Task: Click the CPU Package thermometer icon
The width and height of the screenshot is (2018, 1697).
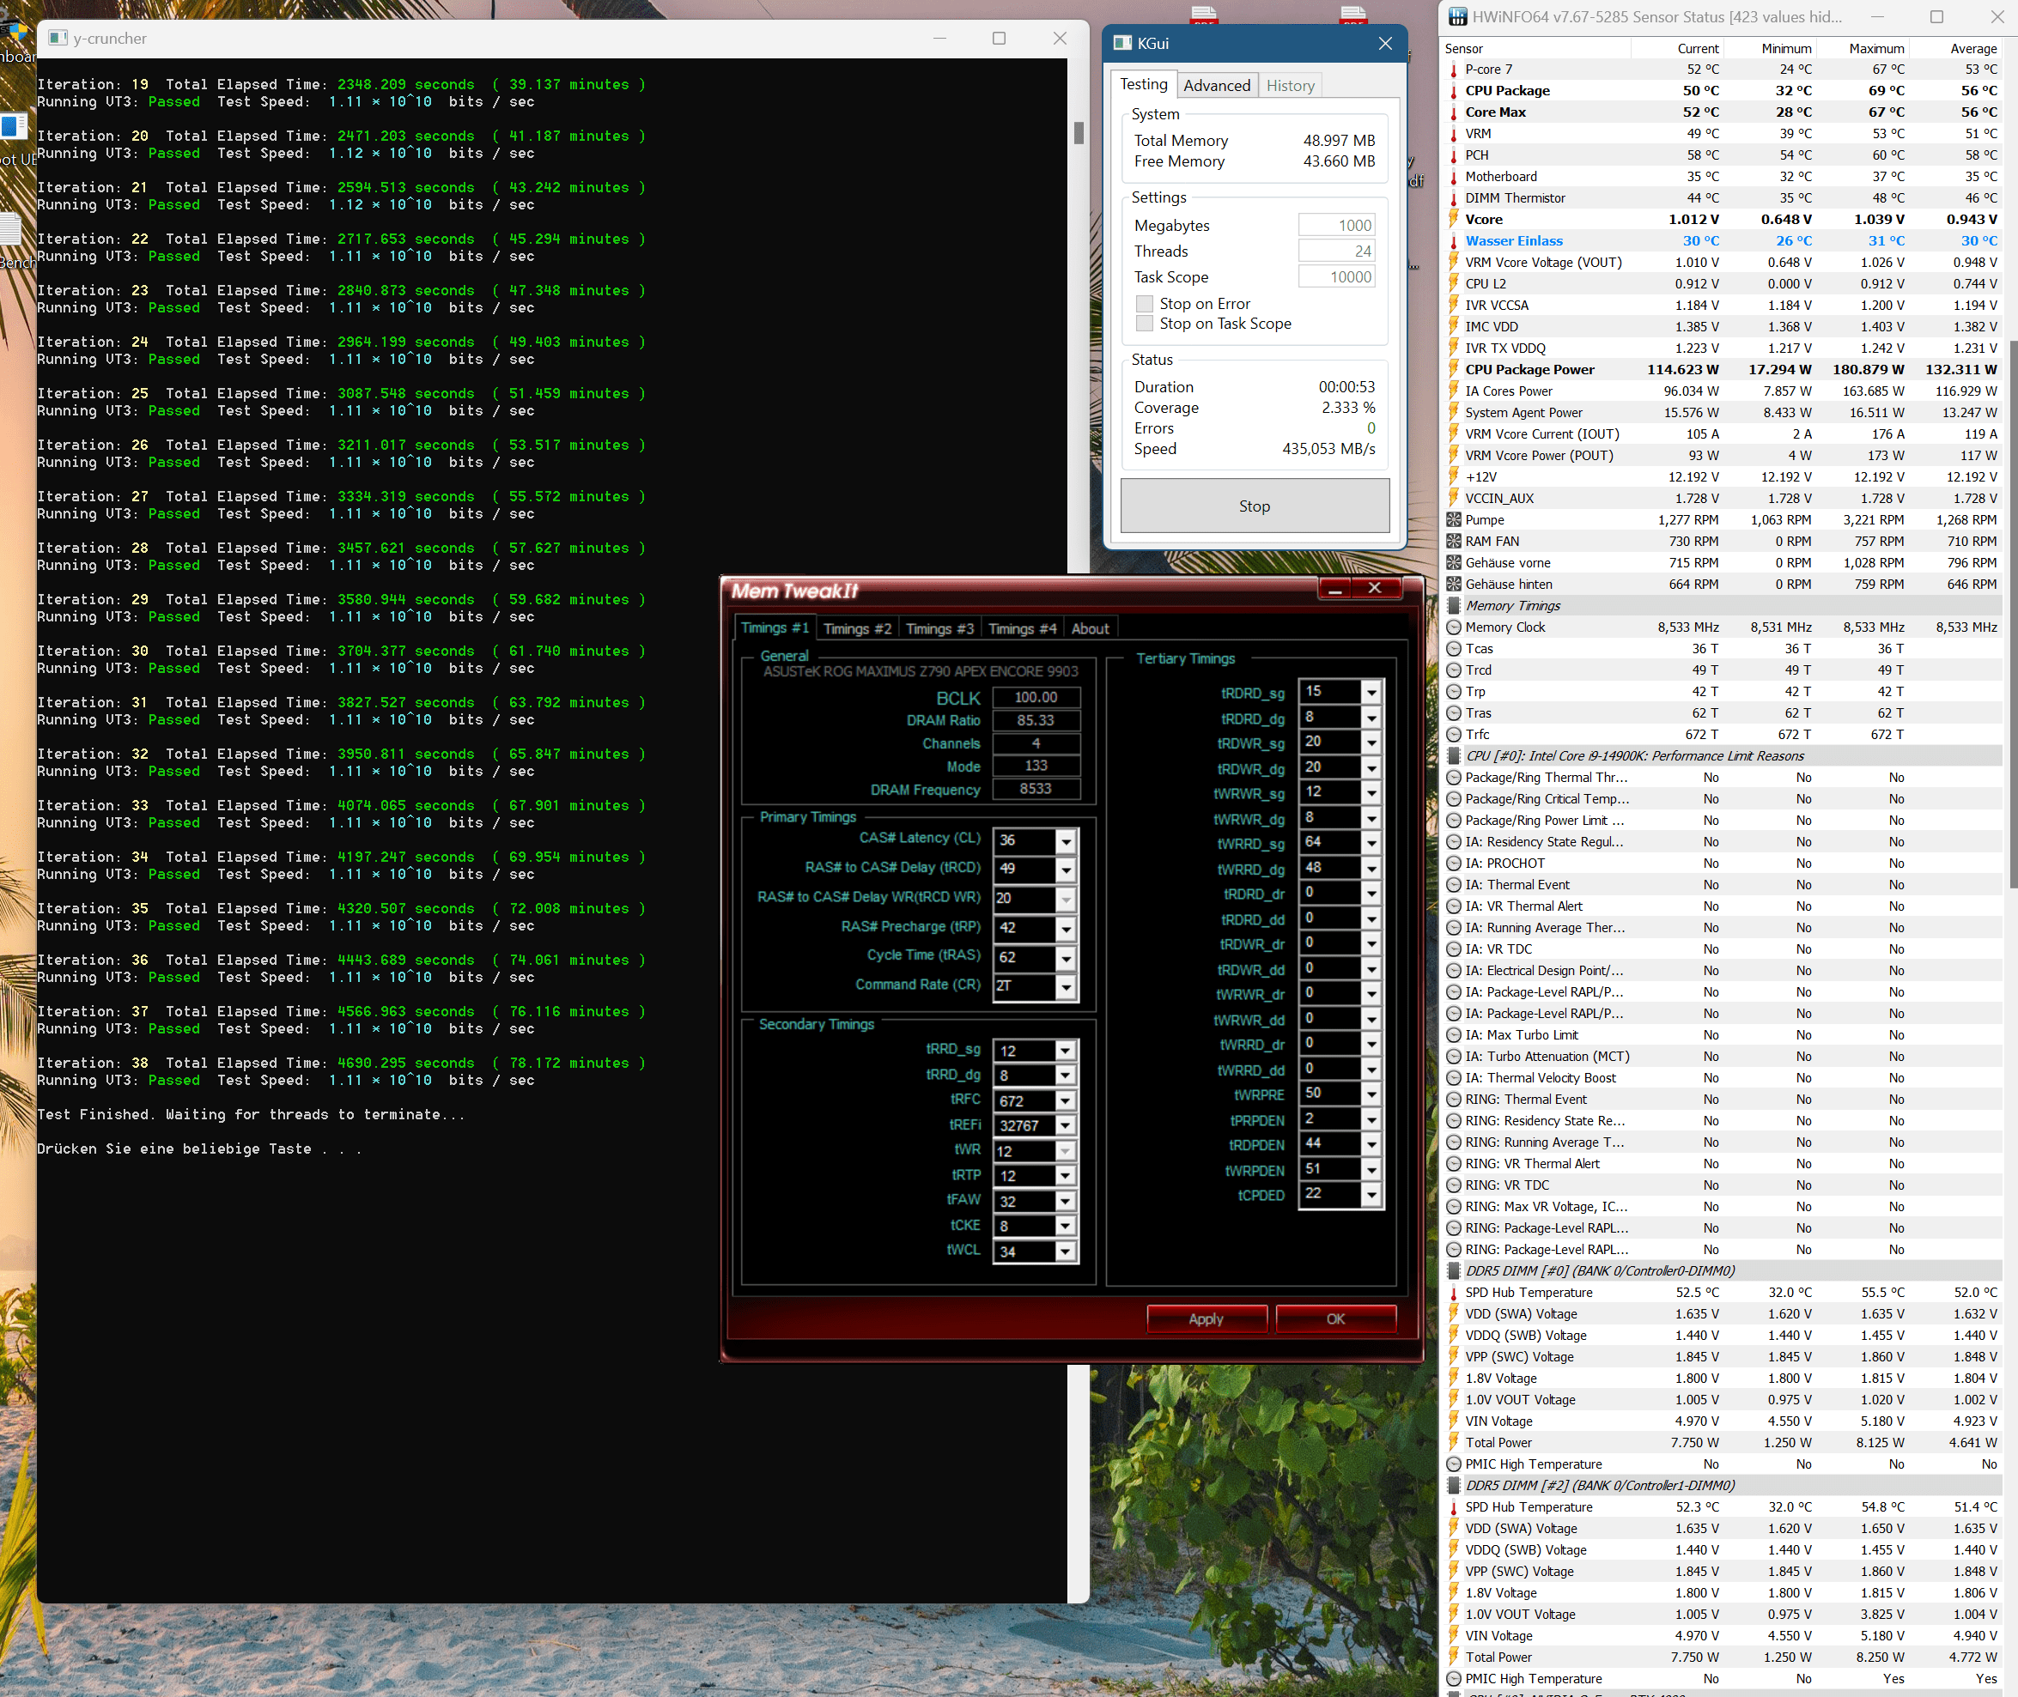Action: coord(1454,91)
